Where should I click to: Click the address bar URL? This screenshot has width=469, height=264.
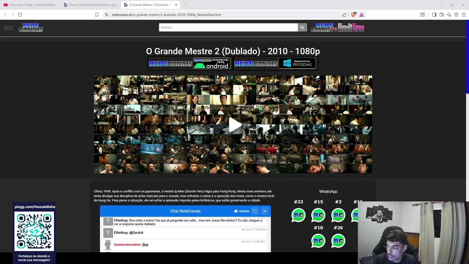click(x=166, y=15)
